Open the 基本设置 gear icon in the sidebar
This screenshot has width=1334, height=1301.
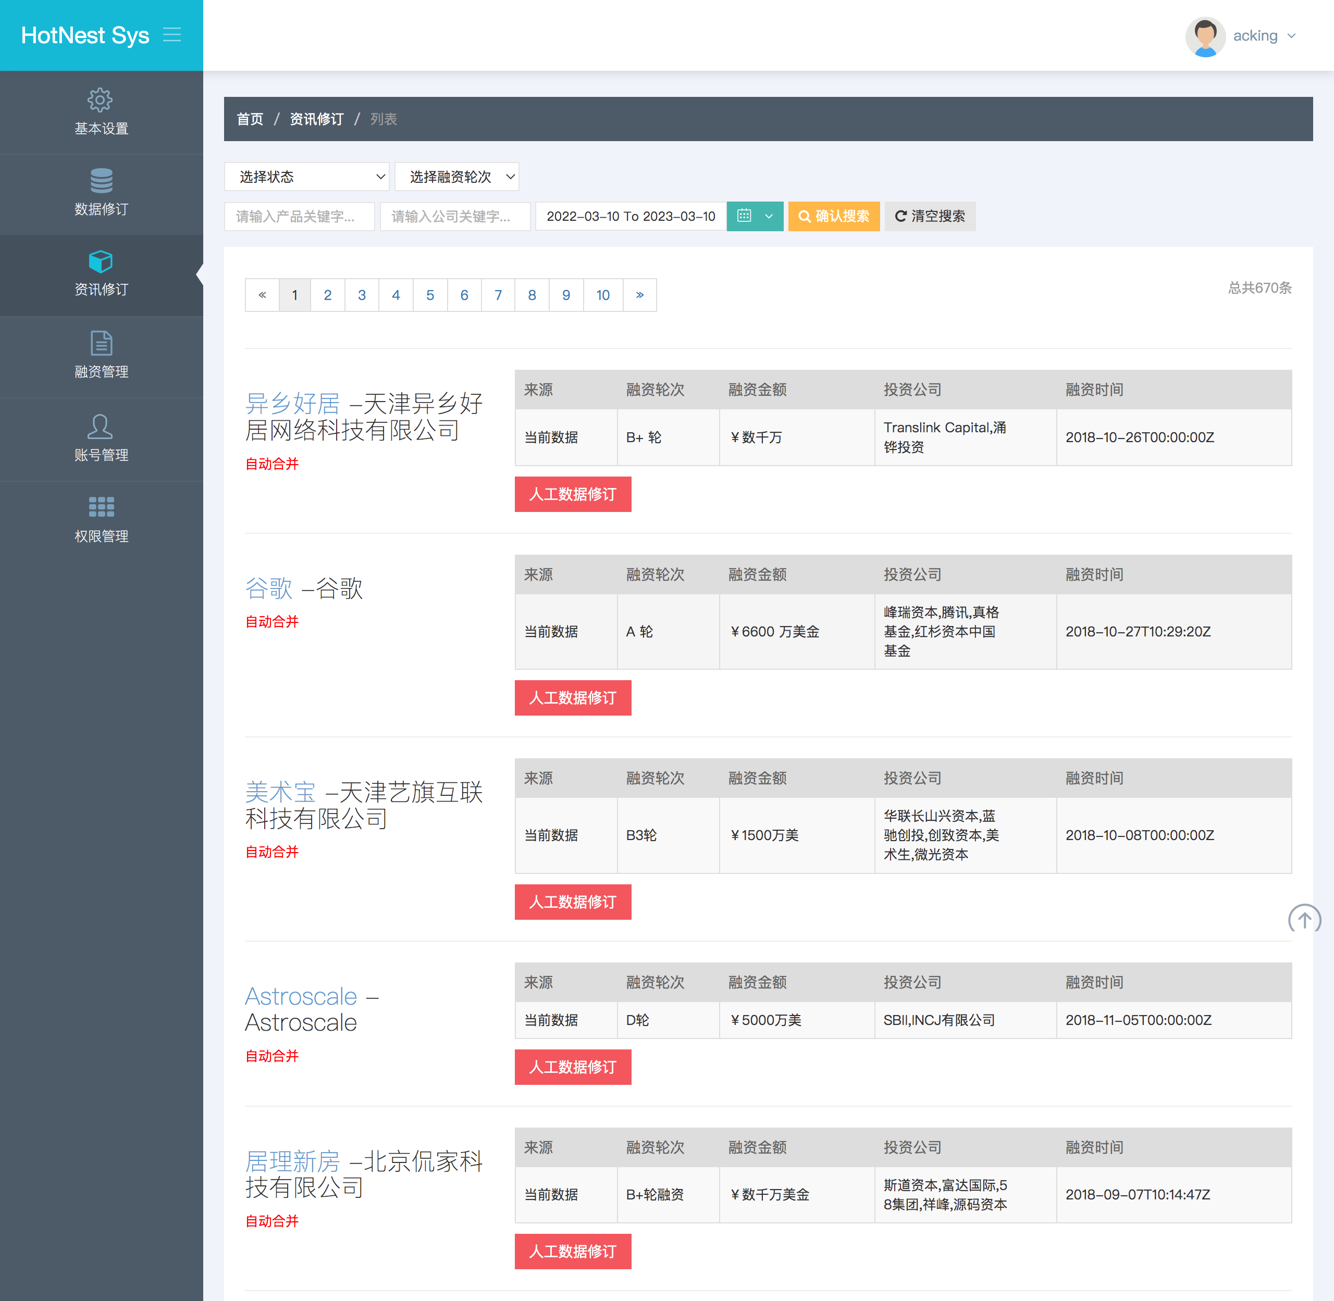click(x=101, y=101)
